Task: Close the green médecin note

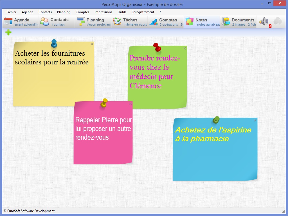Action: tap(184, 48)
